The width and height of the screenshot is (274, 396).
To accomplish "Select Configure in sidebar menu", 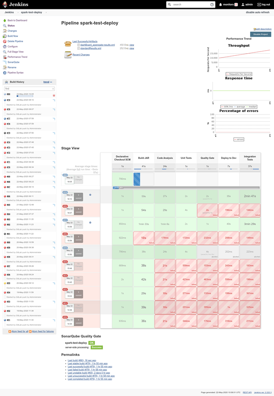I will click(12, 46).
